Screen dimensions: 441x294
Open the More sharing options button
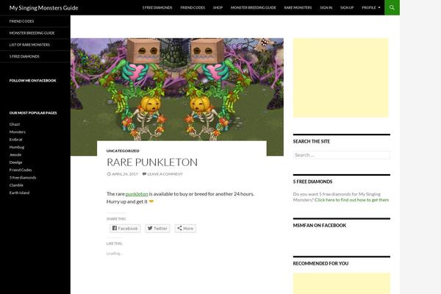click(185, 228)
